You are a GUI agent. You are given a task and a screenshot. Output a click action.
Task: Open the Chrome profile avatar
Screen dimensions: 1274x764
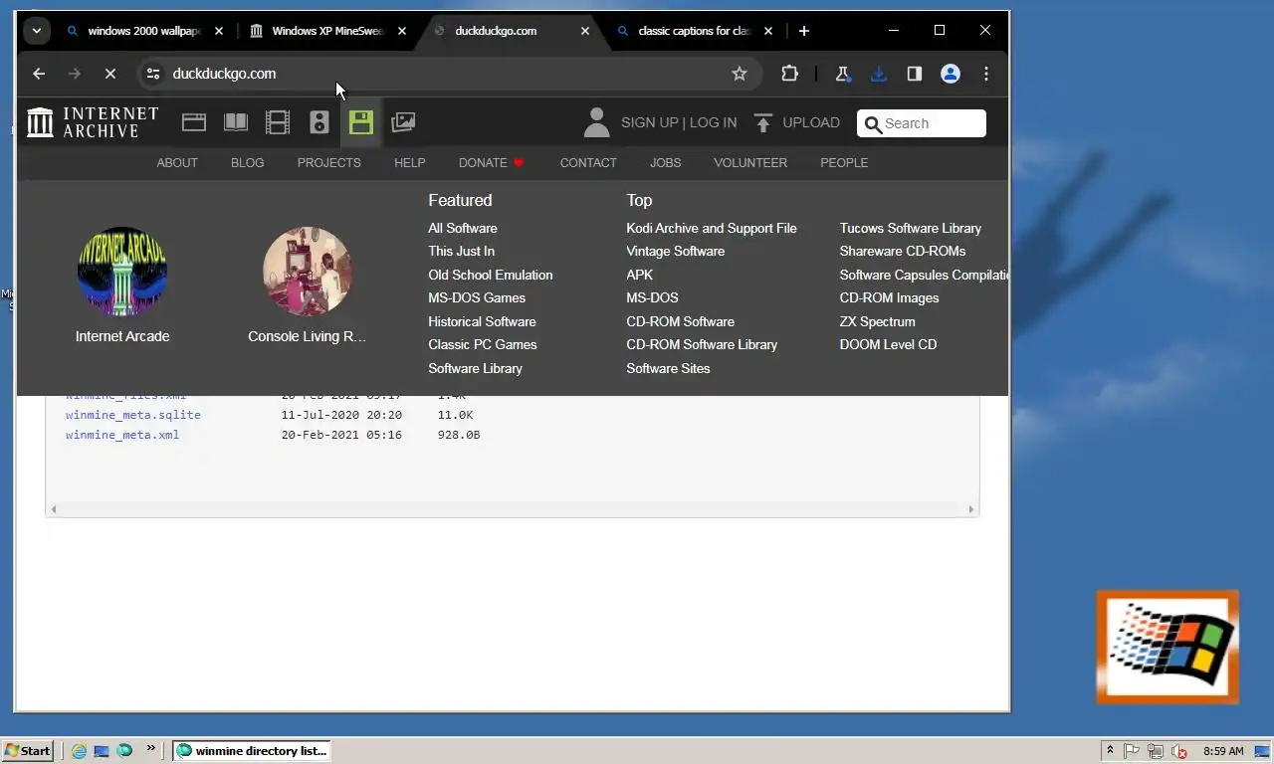[x=951, y=74]
